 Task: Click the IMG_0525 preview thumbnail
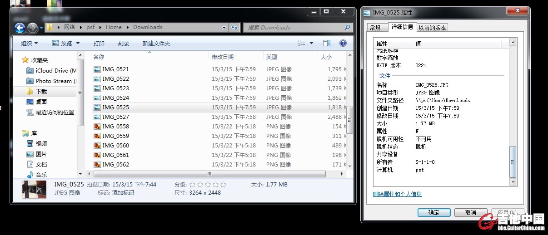pos(35,189)
